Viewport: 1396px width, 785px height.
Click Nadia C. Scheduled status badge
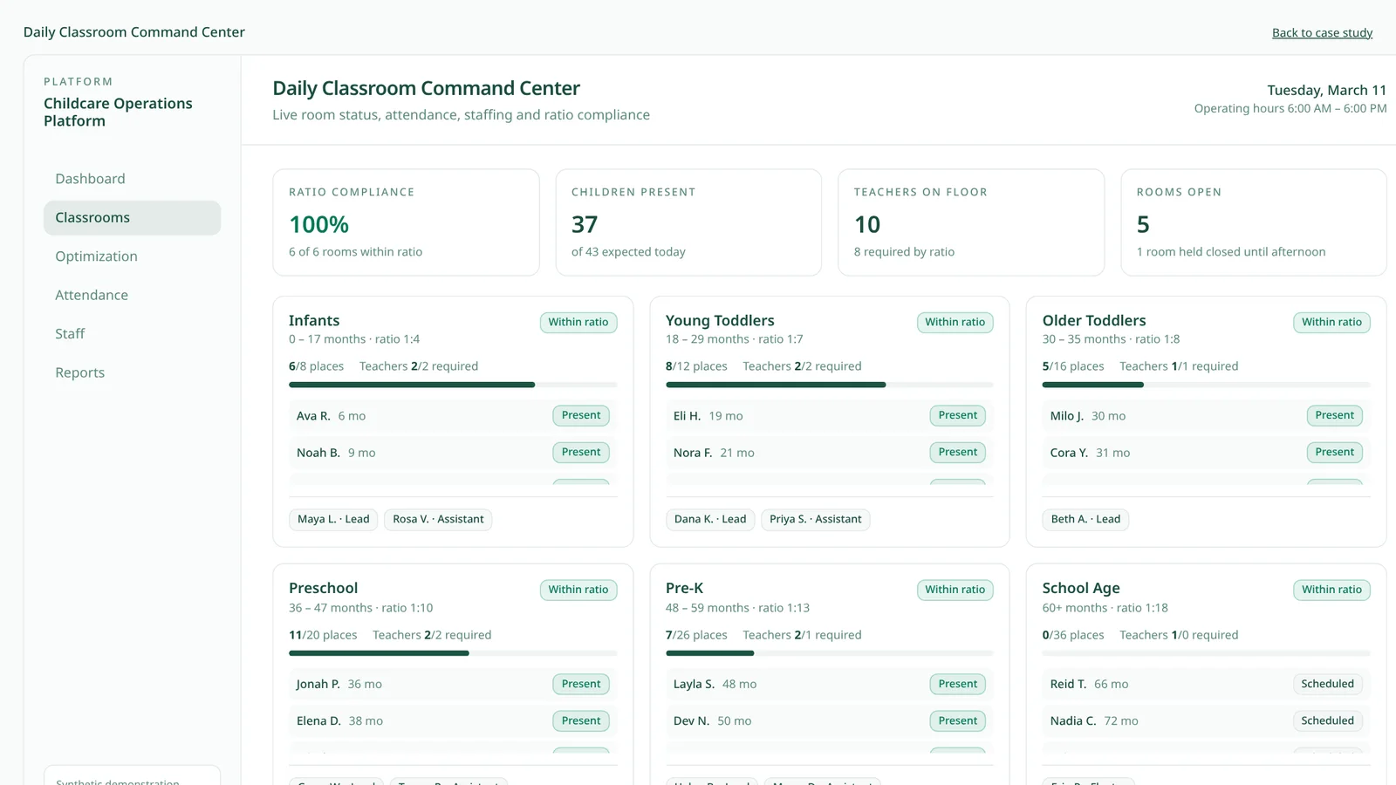[1328, 720]
